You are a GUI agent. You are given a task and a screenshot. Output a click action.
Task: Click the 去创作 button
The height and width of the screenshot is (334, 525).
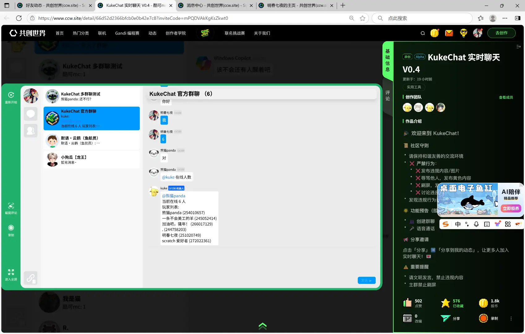click(x=502, y=33)
